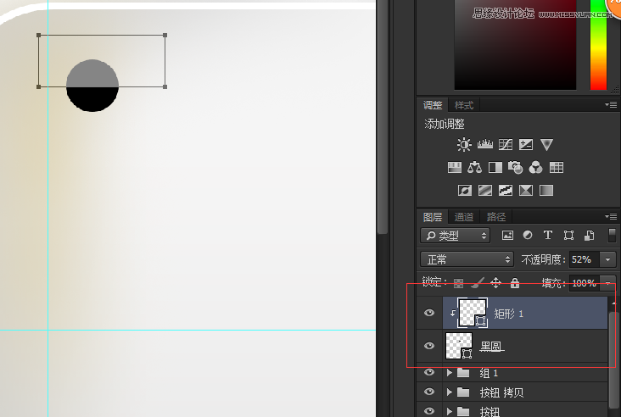Filter layers by smart objects
This screenshot has height=417, width=621.
coord(590,236)
